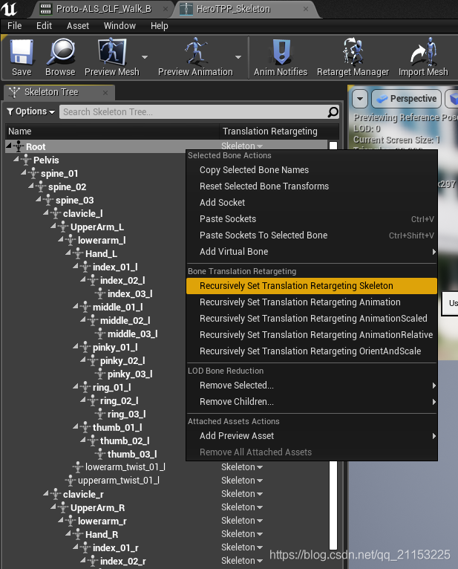Click the Preview Animation icon
The height and width of the screenshot is (569, 458).
coord(195,56)
